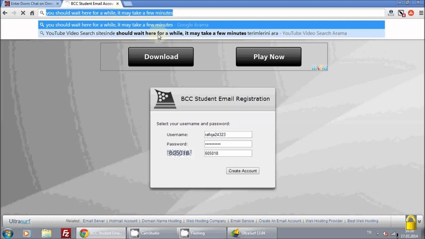Image resolution: width=425 pixels, height=239 pixels.
Task: Click the browser back arrow
Action: [5, 13]
